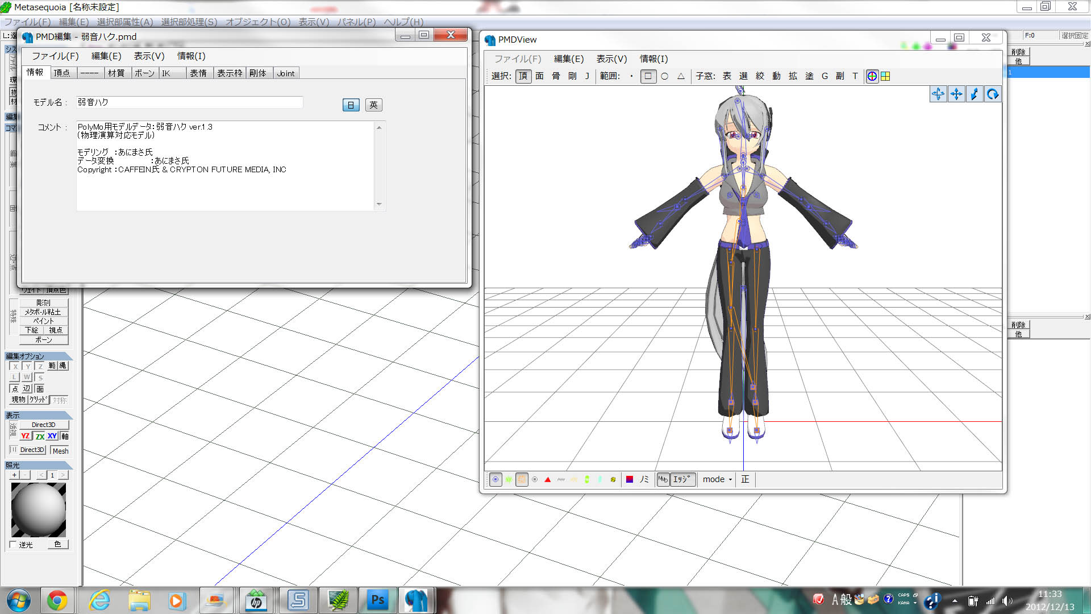Select bone (骨) selection mode in PMDView
Viewport: 1091px width, 614px height.
pos(556,76)
